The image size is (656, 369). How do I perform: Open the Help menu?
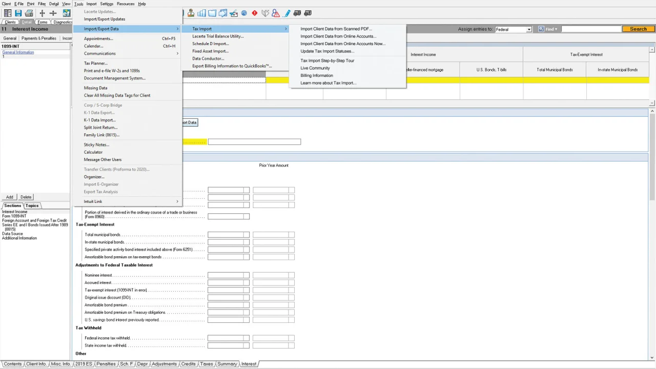(x=142, y=4)
